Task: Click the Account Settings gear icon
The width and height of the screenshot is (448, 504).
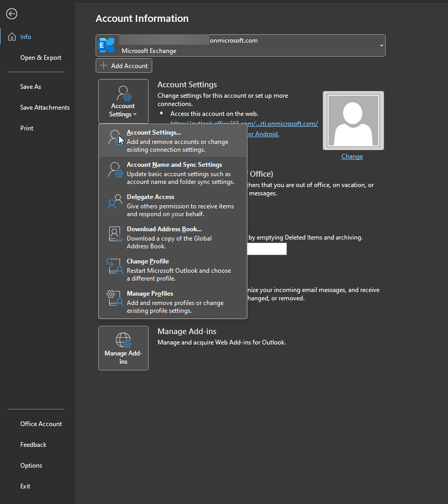Action: click(123, 94)
